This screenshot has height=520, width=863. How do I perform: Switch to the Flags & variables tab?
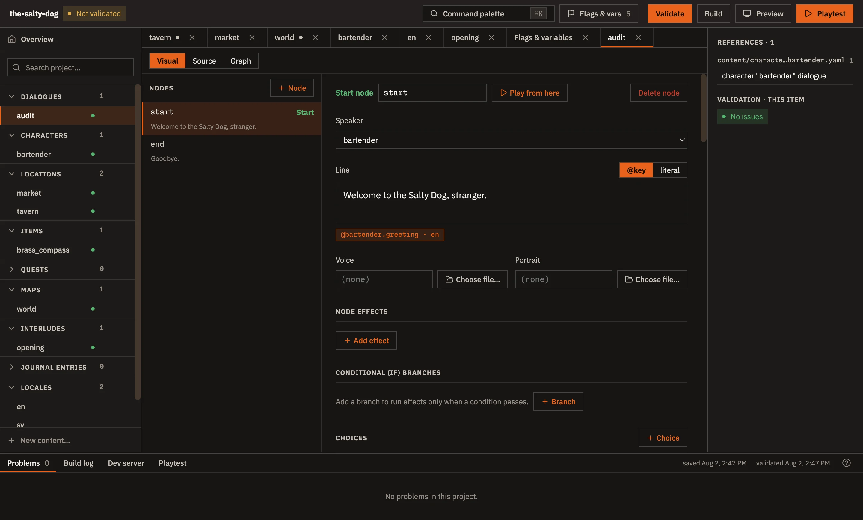[x=543, y=37]
